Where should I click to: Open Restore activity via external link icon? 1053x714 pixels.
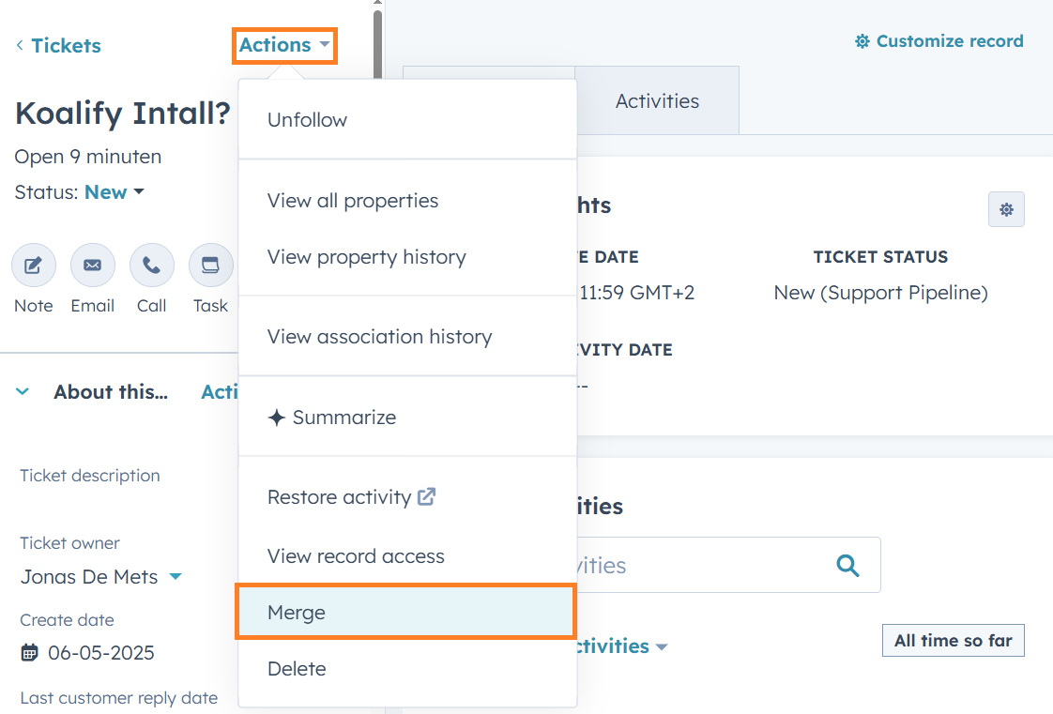(x=425, y=495)
